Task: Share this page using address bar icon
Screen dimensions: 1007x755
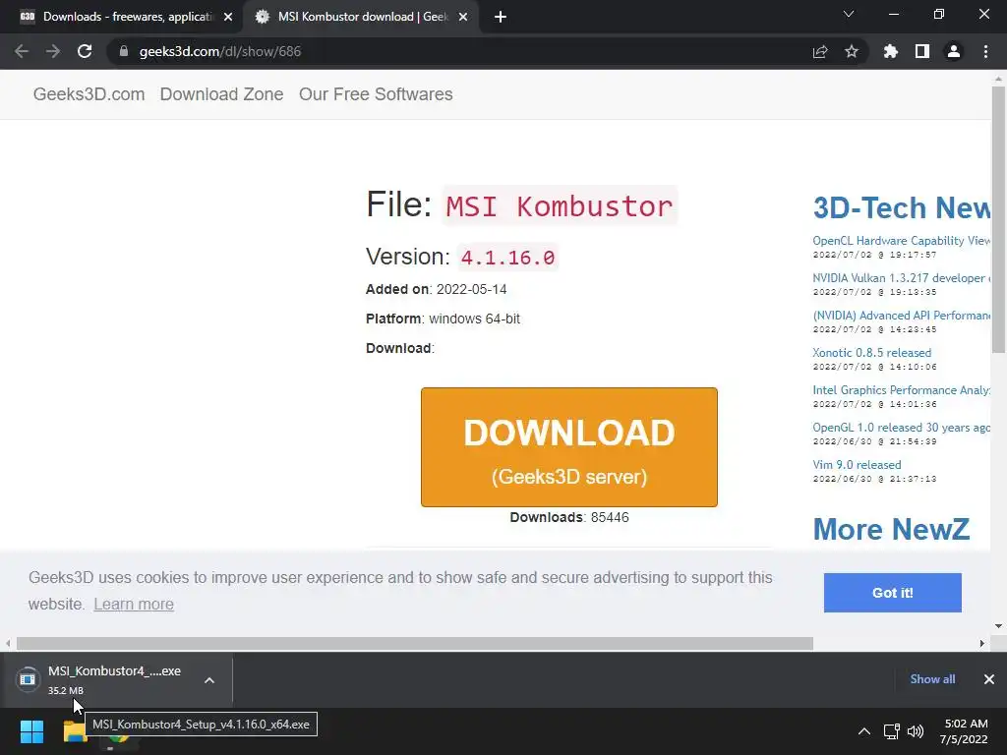Action: coord(820,51)
